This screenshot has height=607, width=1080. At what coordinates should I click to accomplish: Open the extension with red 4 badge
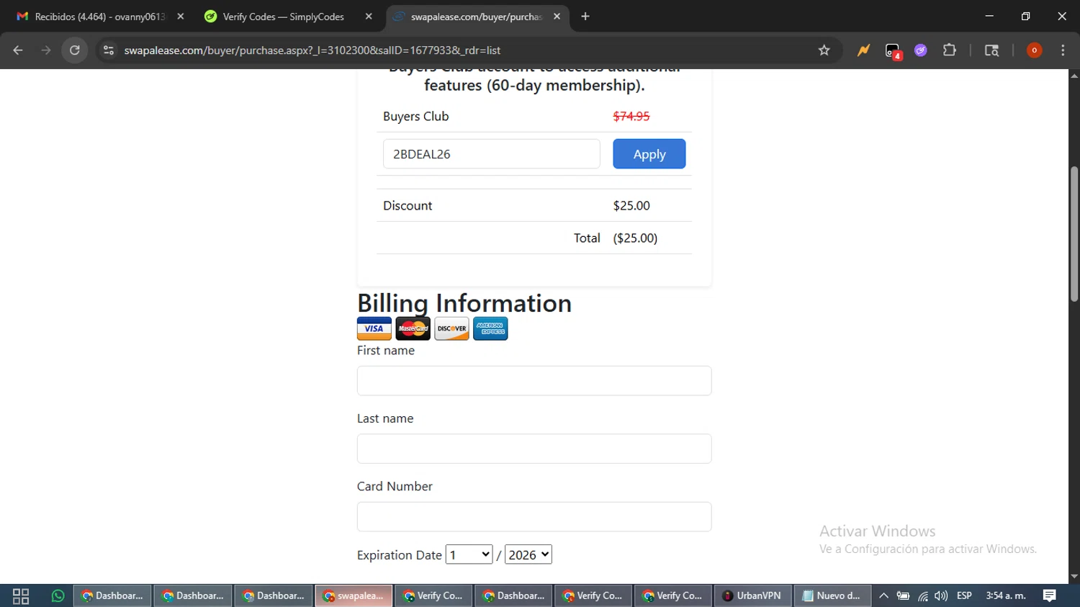coord(893,51)
